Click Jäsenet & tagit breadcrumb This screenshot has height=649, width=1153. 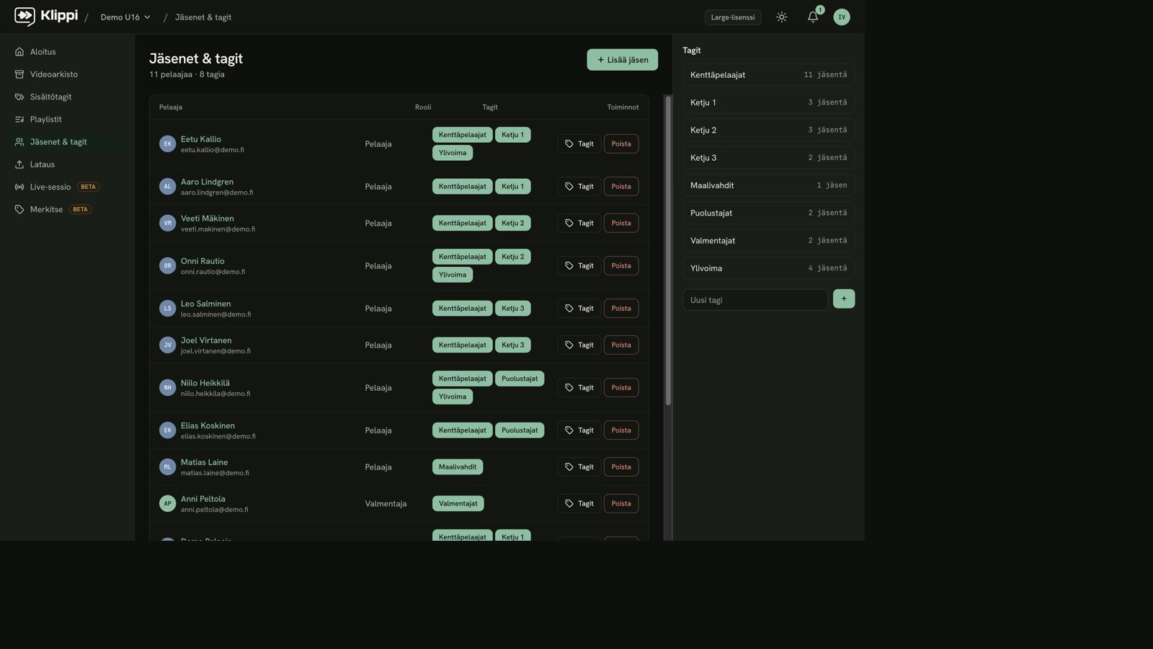pyautogui.click(x=203, y=17)
